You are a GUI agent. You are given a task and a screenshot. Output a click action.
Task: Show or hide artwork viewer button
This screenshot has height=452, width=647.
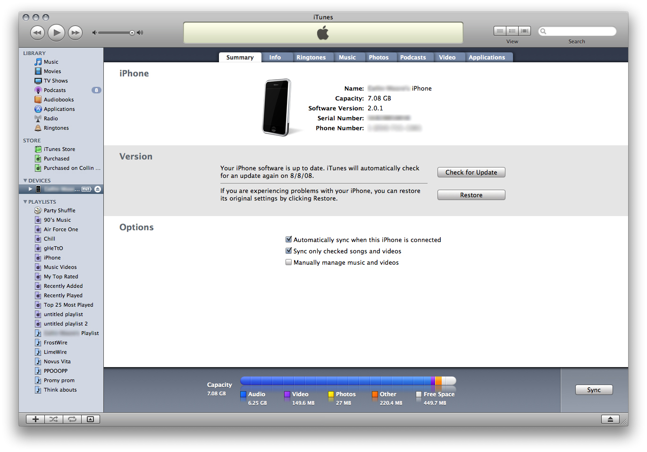[91, 419]
